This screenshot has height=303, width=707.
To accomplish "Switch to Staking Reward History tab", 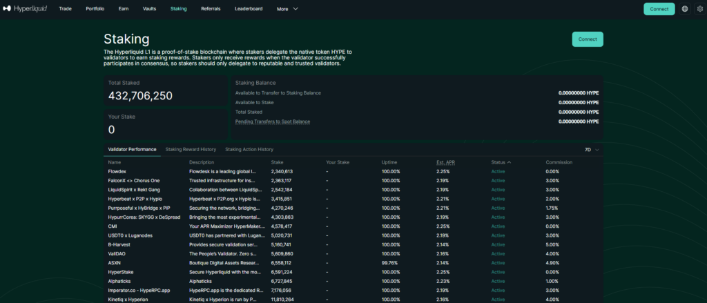I will coord(191,149).
